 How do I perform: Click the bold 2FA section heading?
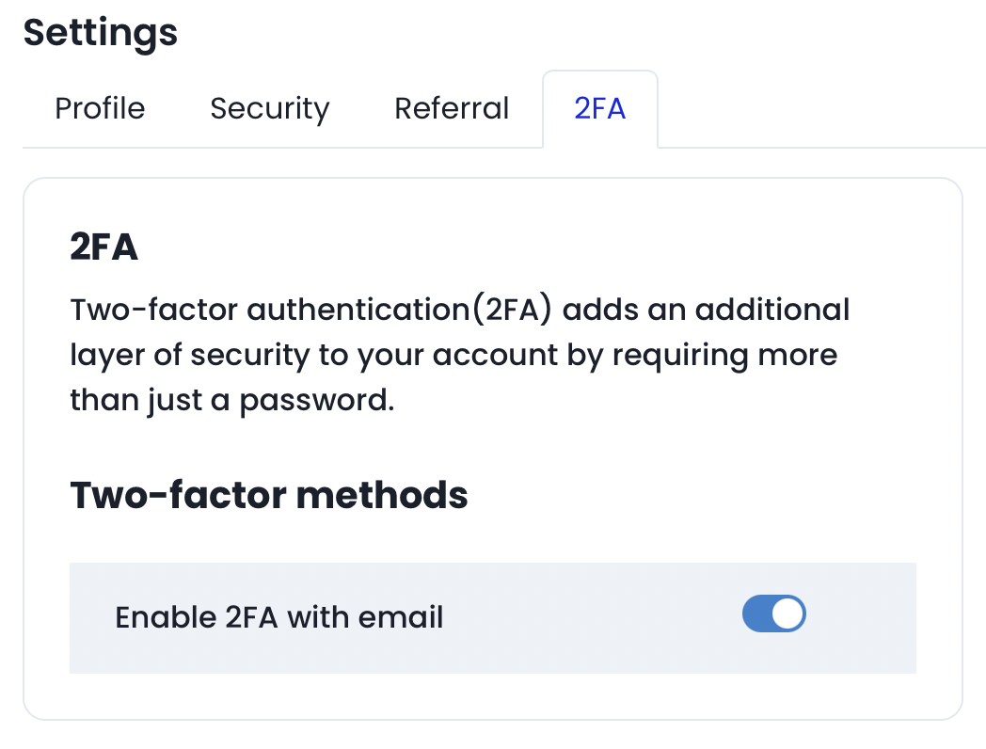[x=103, y=248]
